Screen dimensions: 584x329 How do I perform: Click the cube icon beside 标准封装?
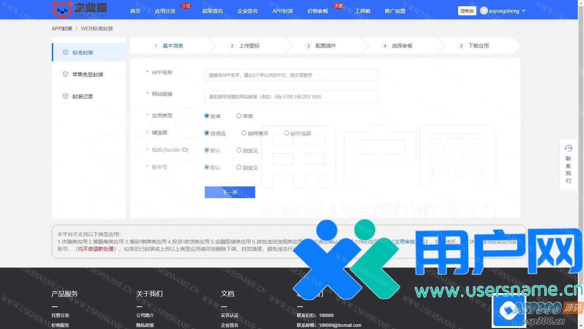[65, 52]
